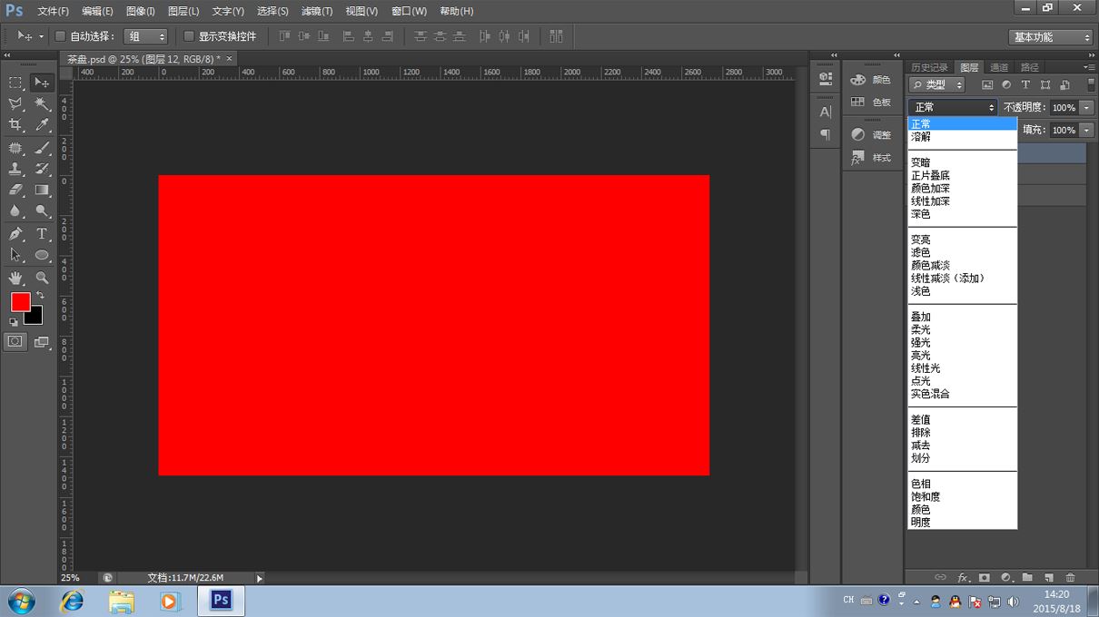Open the 填充 fill slider arrow

[1086, 130]
